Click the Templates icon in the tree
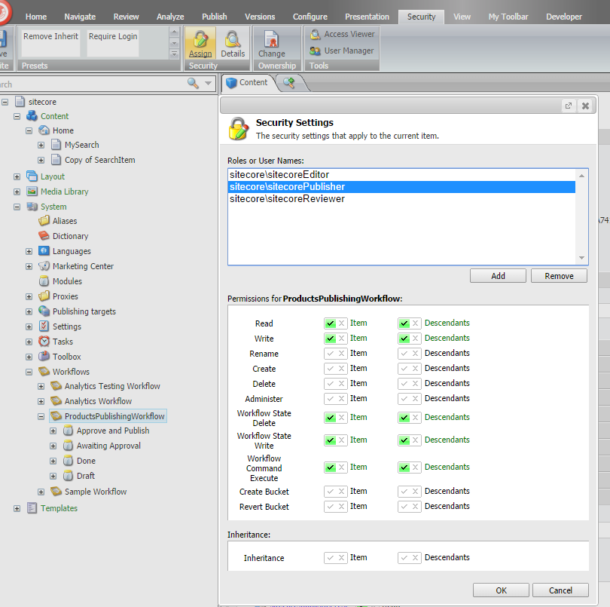This screenshot has height=607, width=610. 32,508
